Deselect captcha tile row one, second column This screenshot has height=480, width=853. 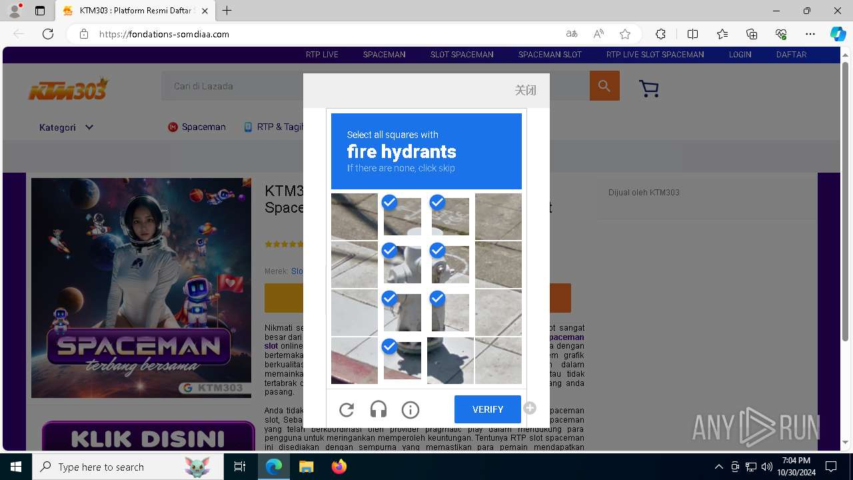(x=403, y=217)
